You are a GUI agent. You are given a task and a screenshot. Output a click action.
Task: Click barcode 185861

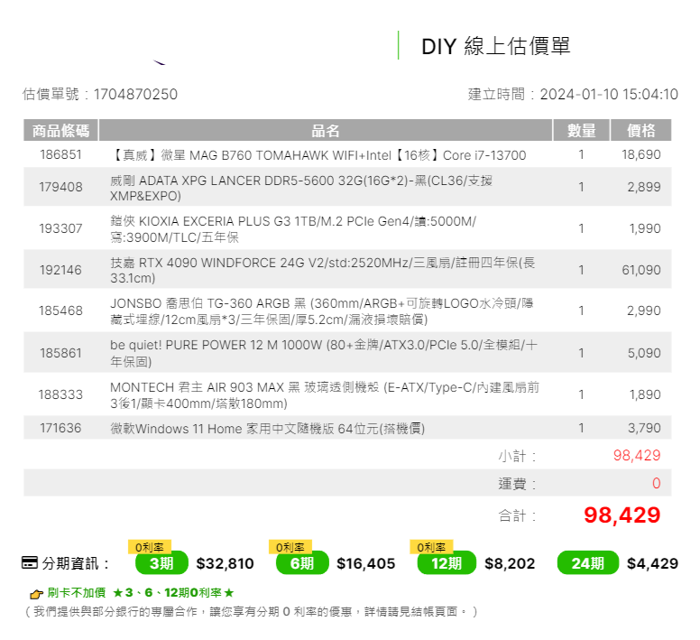pyautogui.click(x=60, y=353)
